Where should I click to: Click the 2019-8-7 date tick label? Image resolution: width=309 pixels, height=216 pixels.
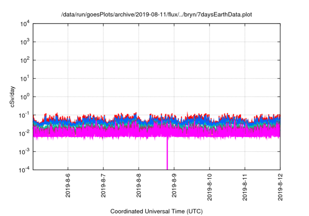103,185
